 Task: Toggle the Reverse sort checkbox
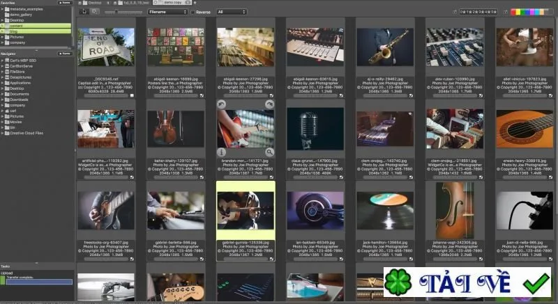(x=193, y=12)
